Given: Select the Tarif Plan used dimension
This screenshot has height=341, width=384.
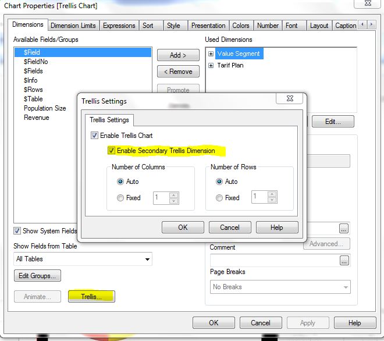Looking at the screenshot, I should 230,65.
